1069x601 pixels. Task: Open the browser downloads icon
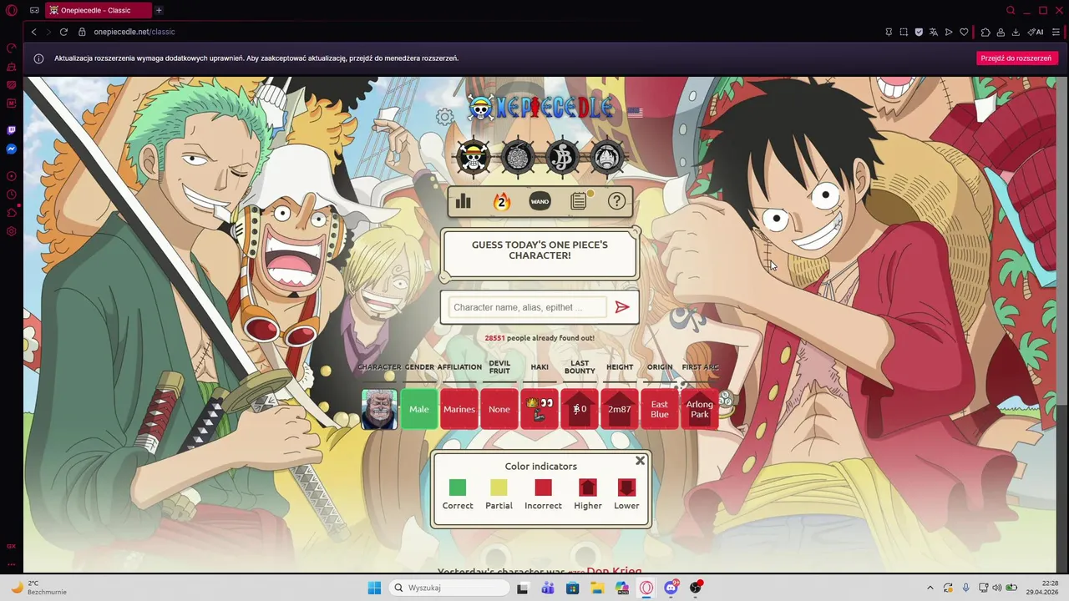point(1016,32)
